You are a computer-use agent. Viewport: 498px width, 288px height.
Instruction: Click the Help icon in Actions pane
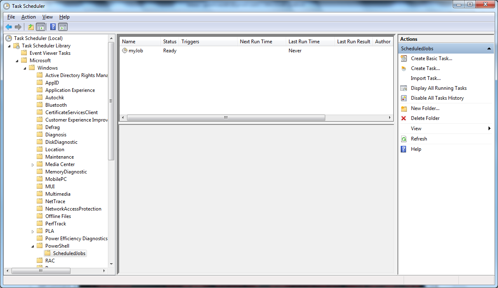(404, 149)
